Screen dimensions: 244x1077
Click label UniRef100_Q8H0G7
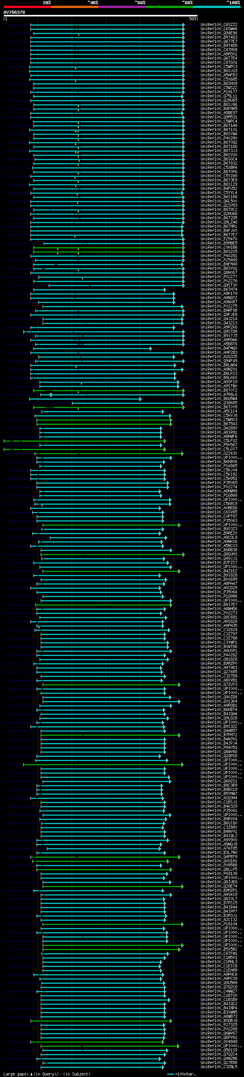[x=219, y=273]
